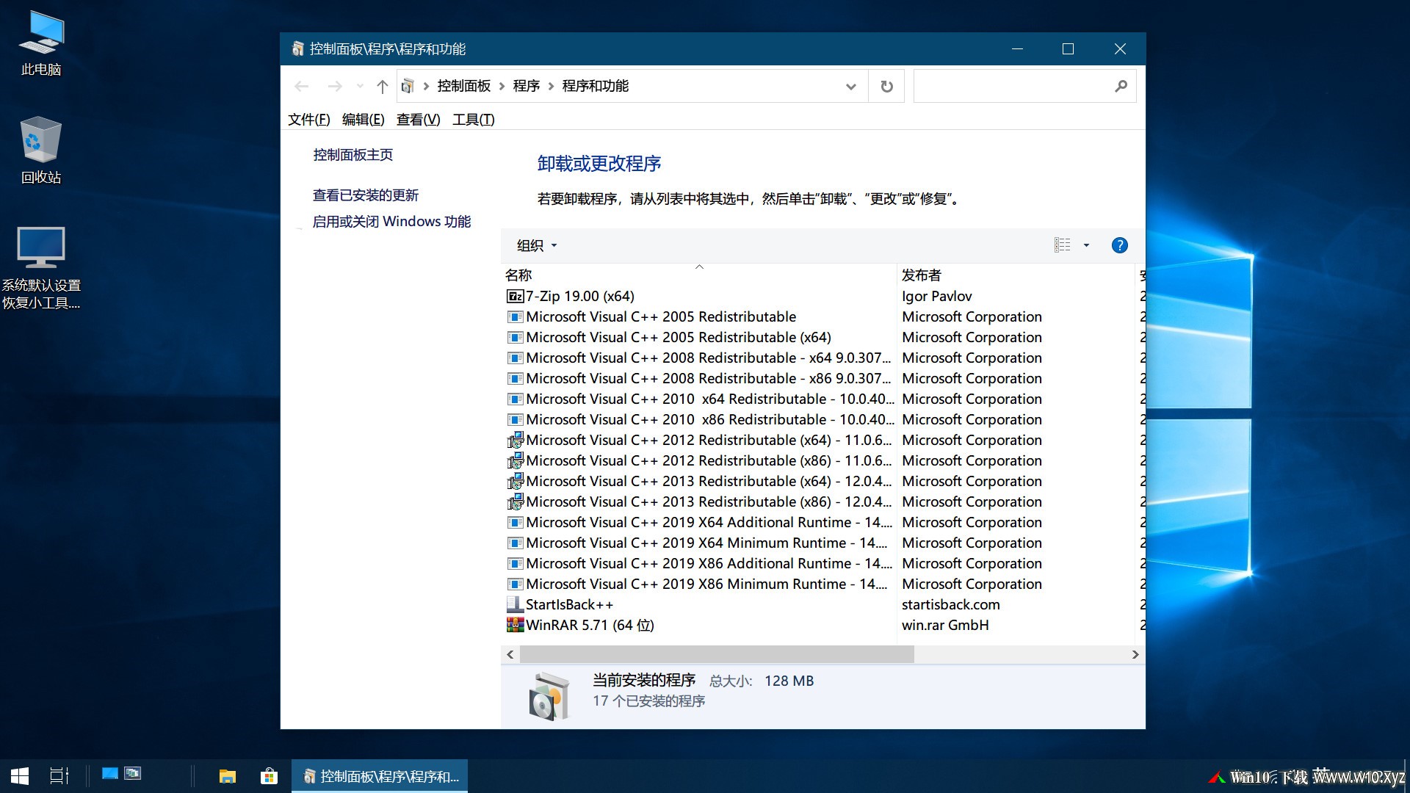Image resolution: width=1410 pixels, height=793 pixels.
Task: Click the search magnifier icon
Action: (1121, 87)
